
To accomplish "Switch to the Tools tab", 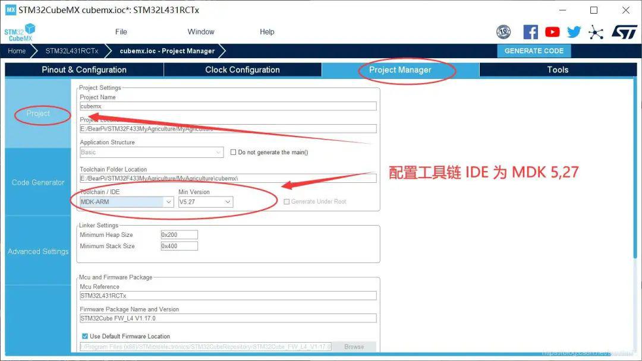I will tap(558, 69).
